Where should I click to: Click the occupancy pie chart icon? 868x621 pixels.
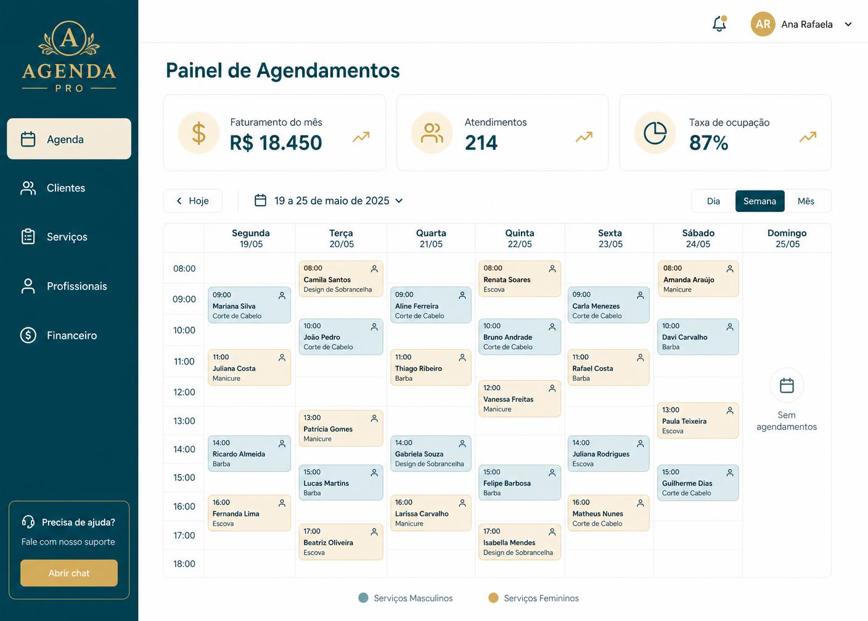[x=655, y=132]
